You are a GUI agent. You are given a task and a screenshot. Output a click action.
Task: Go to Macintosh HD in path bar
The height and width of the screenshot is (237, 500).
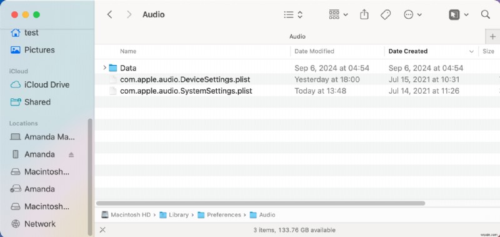pos(126,214)
